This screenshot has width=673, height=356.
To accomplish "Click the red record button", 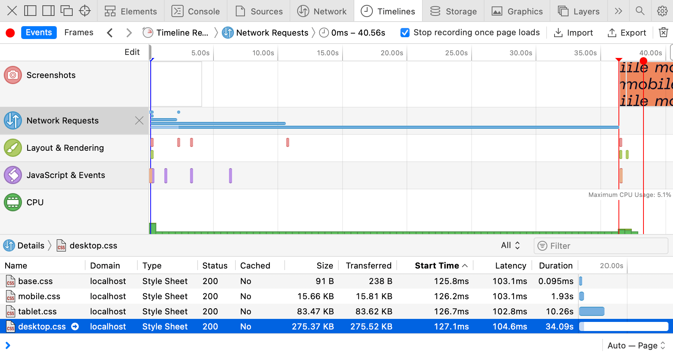I will pos(10,33).
